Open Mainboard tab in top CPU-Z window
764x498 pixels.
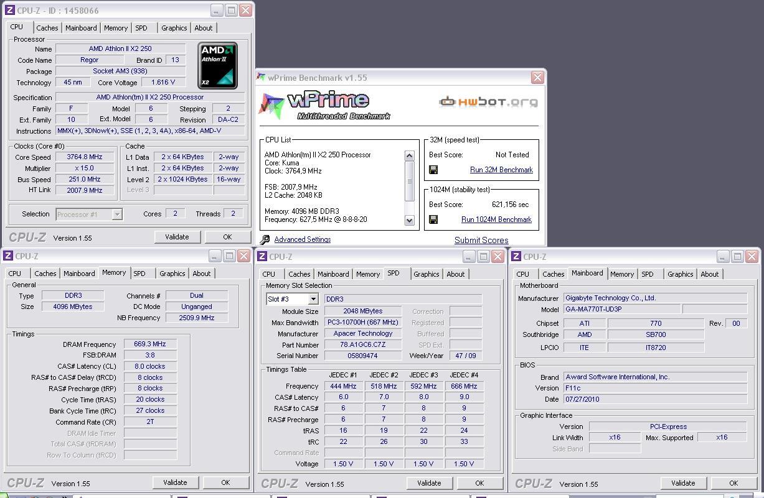81,28
